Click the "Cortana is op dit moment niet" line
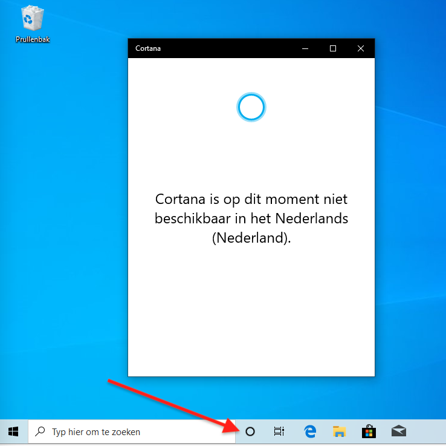 (251, 199)
